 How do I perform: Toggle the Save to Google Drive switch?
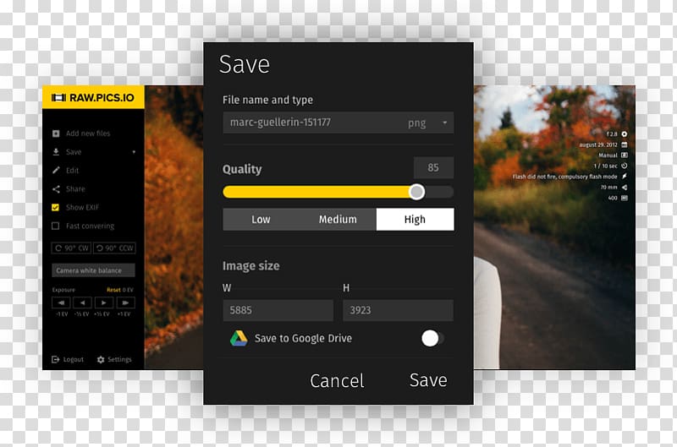pos(432,338)
